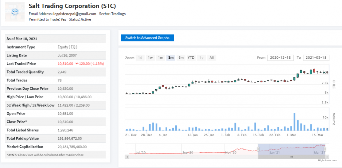
Task: Click Listing Date value Jul 26, 2007
Action: (x=67, y=55)
